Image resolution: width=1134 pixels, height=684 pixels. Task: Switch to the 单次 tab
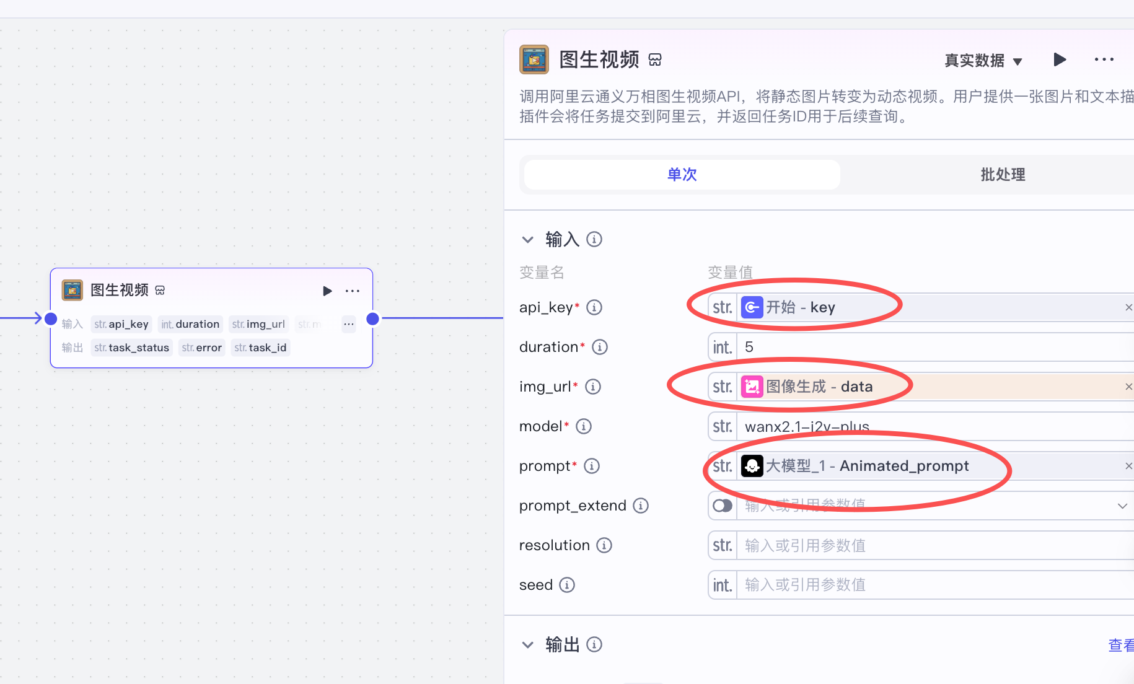coord(682,175)
